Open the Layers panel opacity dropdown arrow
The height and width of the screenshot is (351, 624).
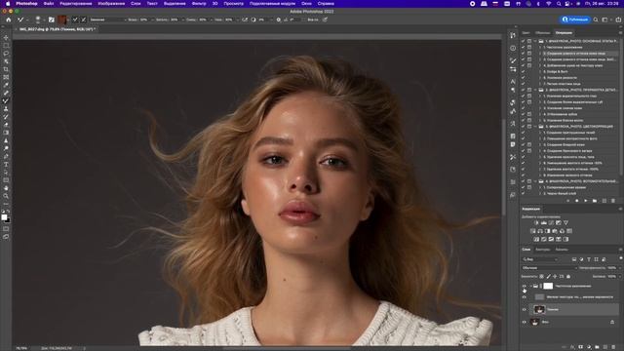[620, 268]
